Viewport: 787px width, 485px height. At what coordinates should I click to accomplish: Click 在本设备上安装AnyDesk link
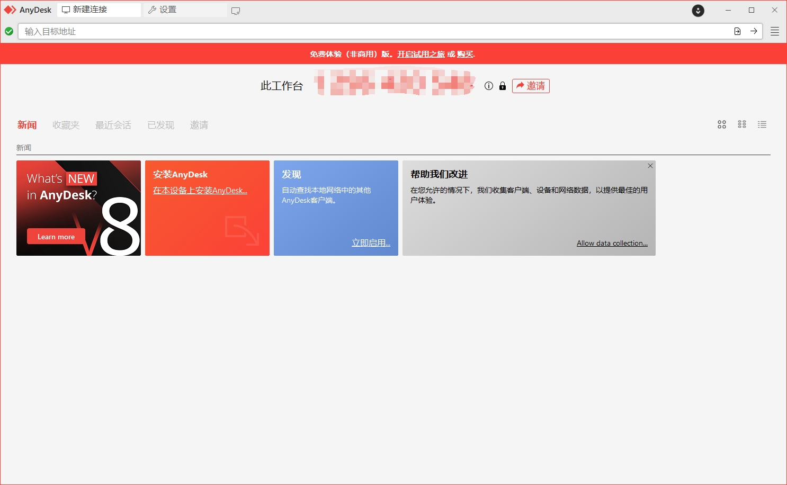point(200,191)
